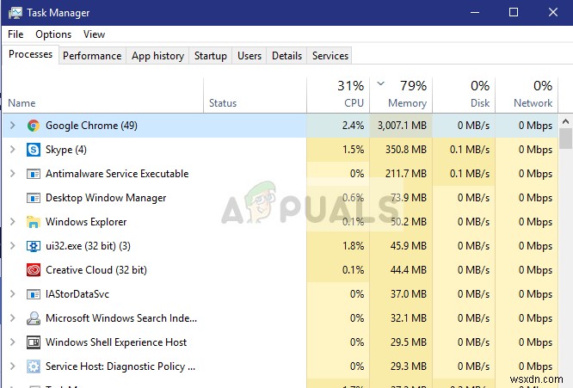Screen dimensions: 573x388
Task: Expand the ui32.exe (32 bit) (3) group
Action: click(12, 246)
